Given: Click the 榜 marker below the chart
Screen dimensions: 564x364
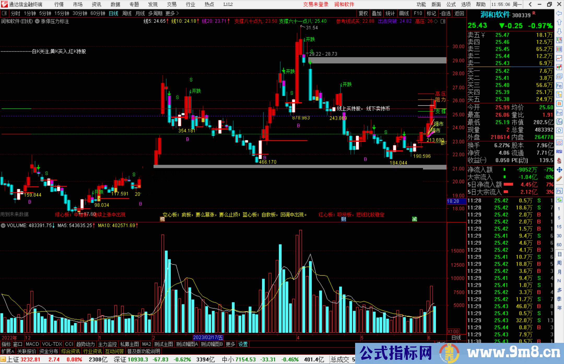Looking at the screenshot, I should (162, 219).
